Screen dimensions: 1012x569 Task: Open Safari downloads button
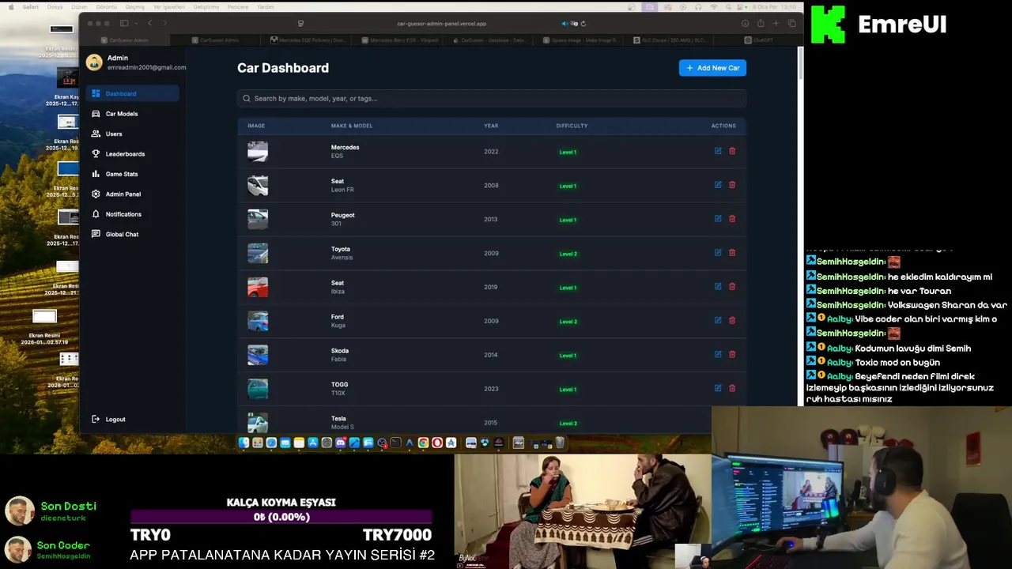point(746,24)
